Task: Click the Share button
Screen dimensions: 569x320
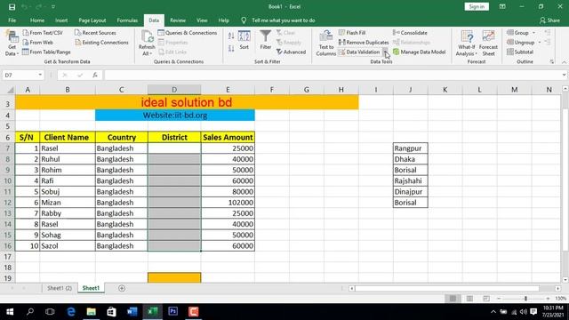Action: coord(549,20)
